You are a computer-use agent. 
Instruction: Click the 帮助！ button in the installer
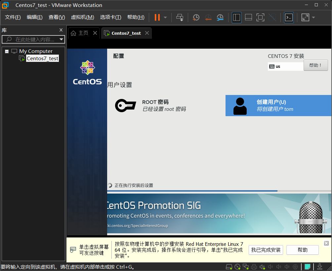(x=315, y=65)
